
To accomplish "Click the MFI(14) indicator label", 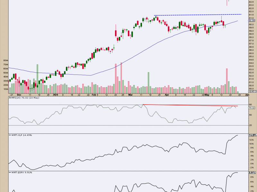I will click(x=25, y=98).
